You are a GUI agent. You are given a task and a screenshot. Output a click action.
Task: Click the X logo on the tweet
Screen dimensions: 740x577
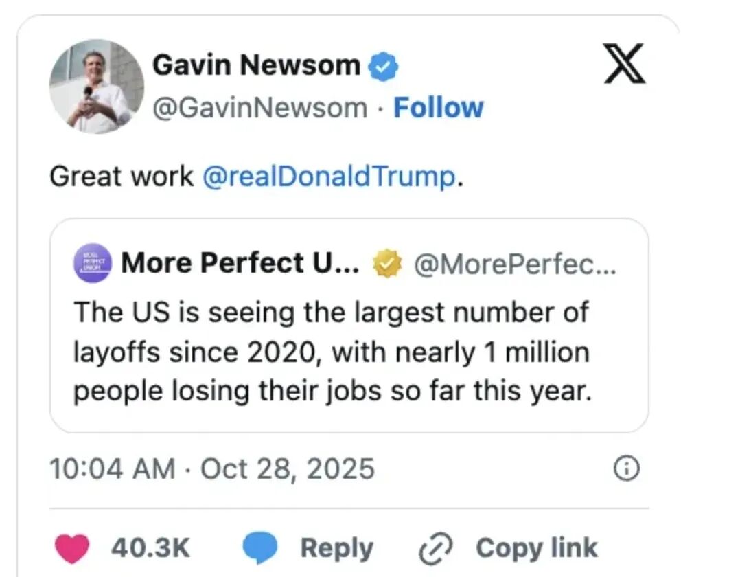[624, 63]
